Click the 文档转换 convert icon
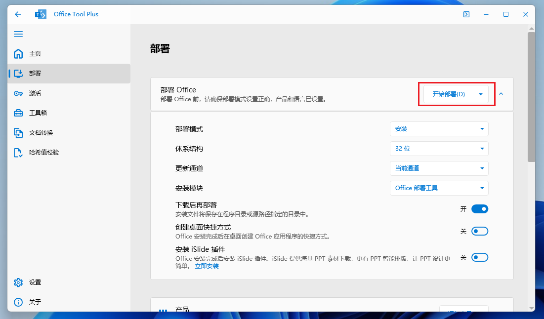Viewport: 544px width, 319px height. point(18,133)
